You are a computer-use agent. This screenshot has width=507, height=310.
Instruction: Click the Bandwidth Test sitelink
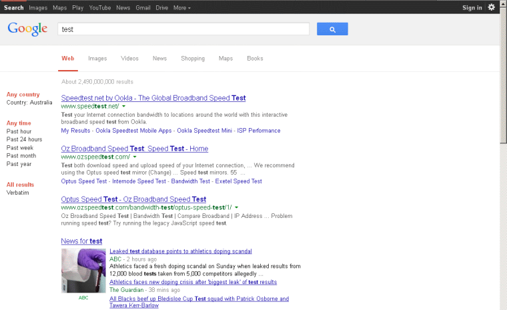pyautogui.click(x=190, y=181)
